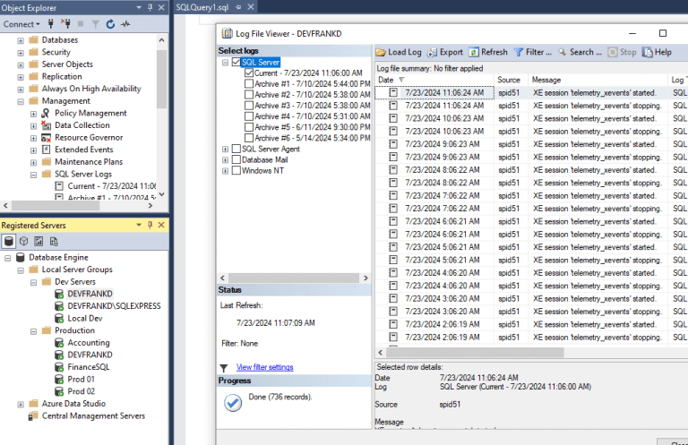The height and width of the screenshot is (445, 688).
Task: Click the Accounting server icon under Production
Action: point(59,342)
